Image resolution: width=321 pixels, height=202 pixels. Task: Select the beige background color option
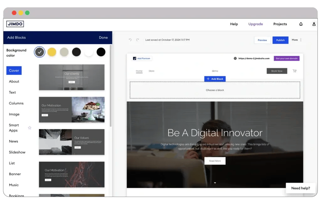[64, 52]
